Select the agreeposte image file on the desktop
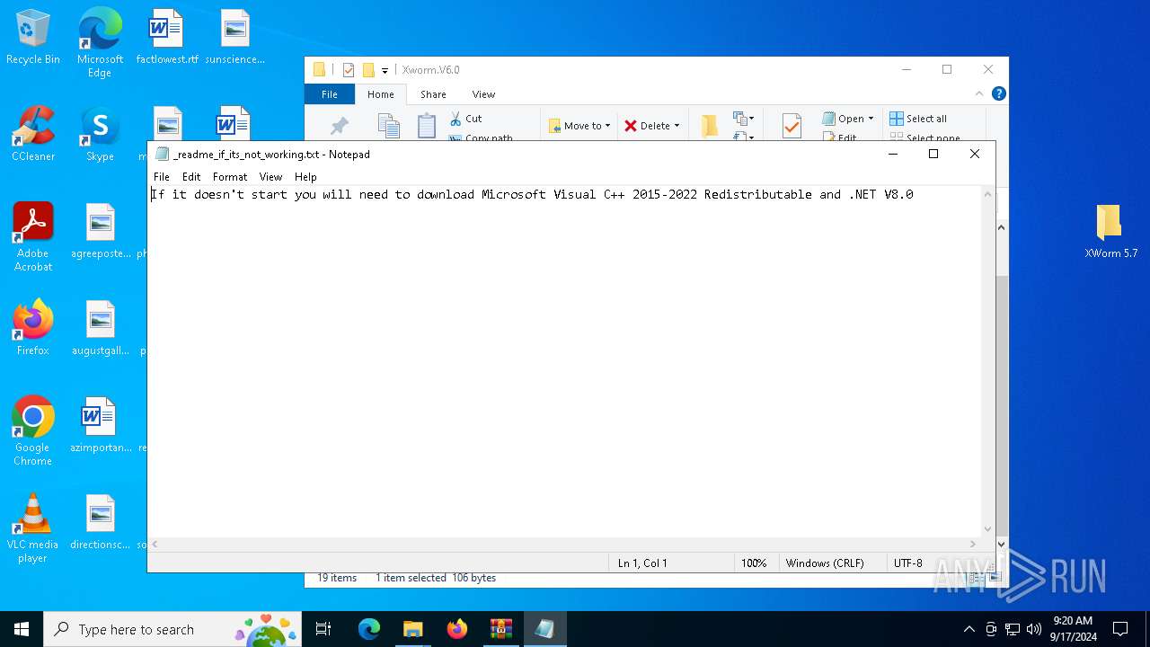This screenshot has width=1150, height=647. click(100, 231)
